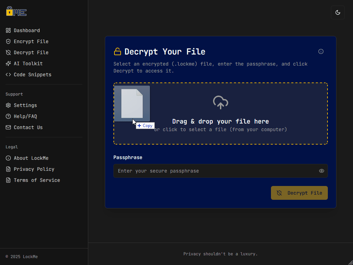353x265 pixels.
Task: Click the 'Support' section heading
Action: pyautogui.click(x=14, y=94)
